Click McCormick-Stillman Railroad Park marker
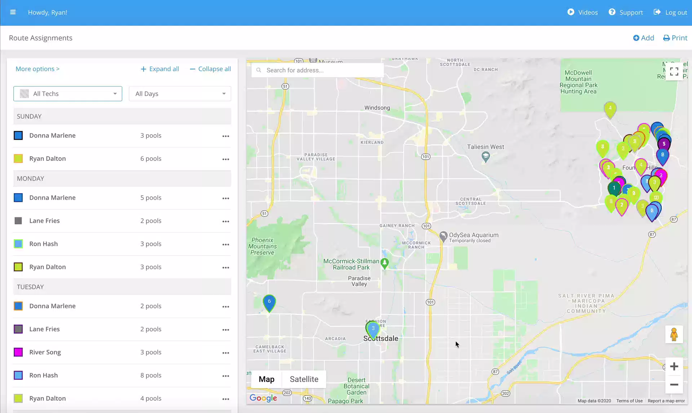Image resolution: width=692 pixels, height=413 pixels. 385,263
